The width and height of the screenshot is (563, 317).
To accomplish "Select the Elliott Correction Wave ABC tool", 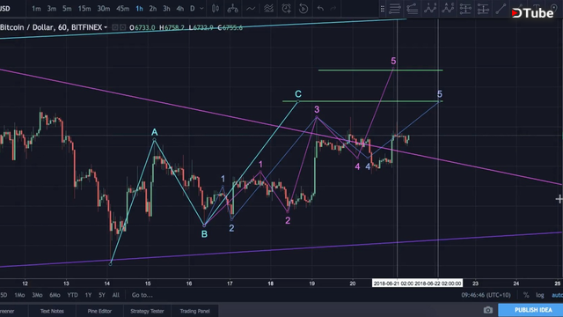I will click(x=448, y=9).
